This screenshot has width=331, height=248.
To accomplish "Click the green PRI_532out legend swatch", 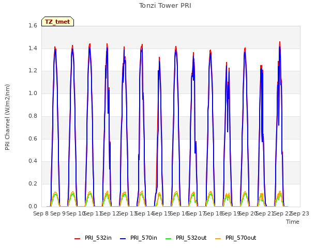I will [x=169, y=239].
